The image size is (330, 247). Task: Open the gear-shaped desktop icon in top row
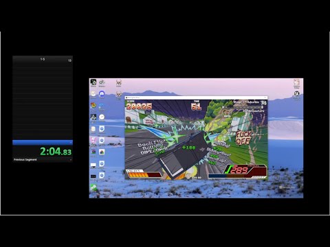tap(102, 82)
